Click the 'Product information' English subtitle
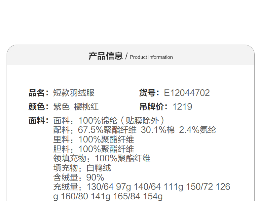 click(x=151, y=57)
